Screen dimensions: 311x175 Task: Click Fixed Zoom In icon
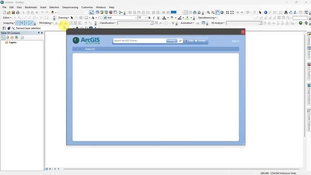(227, 13)
